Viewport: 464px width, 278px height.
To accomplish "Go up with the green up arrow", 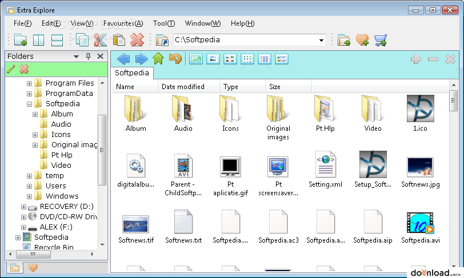I will [x=158, y=59].
